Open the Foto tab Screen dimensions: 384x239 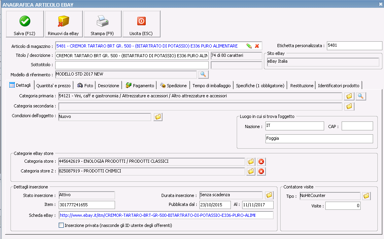point(85,86)
